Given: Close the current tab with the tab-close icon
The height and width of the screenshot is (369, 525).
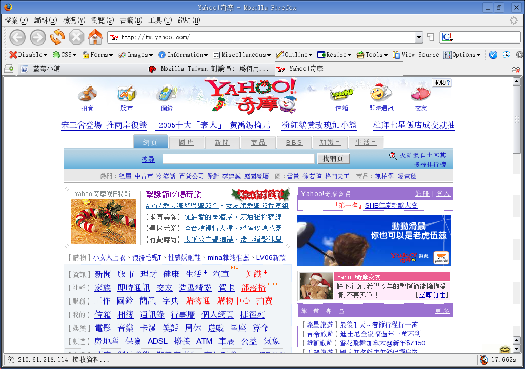Looking at the screenshot, I should [516, 69].
